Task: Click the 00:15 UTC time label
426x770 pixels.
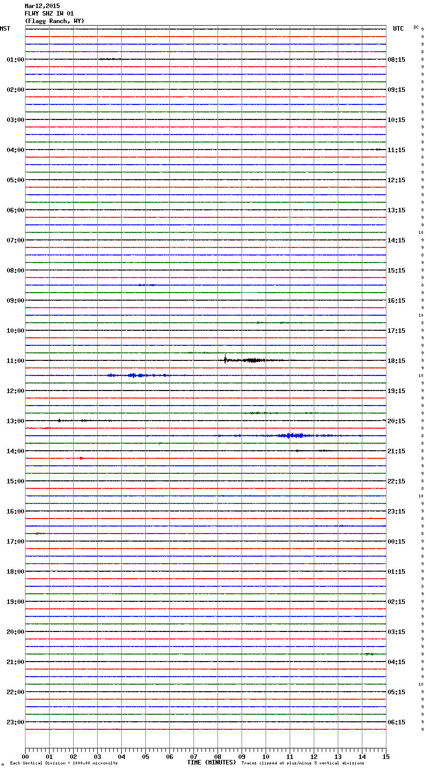Action: [396, 542]
